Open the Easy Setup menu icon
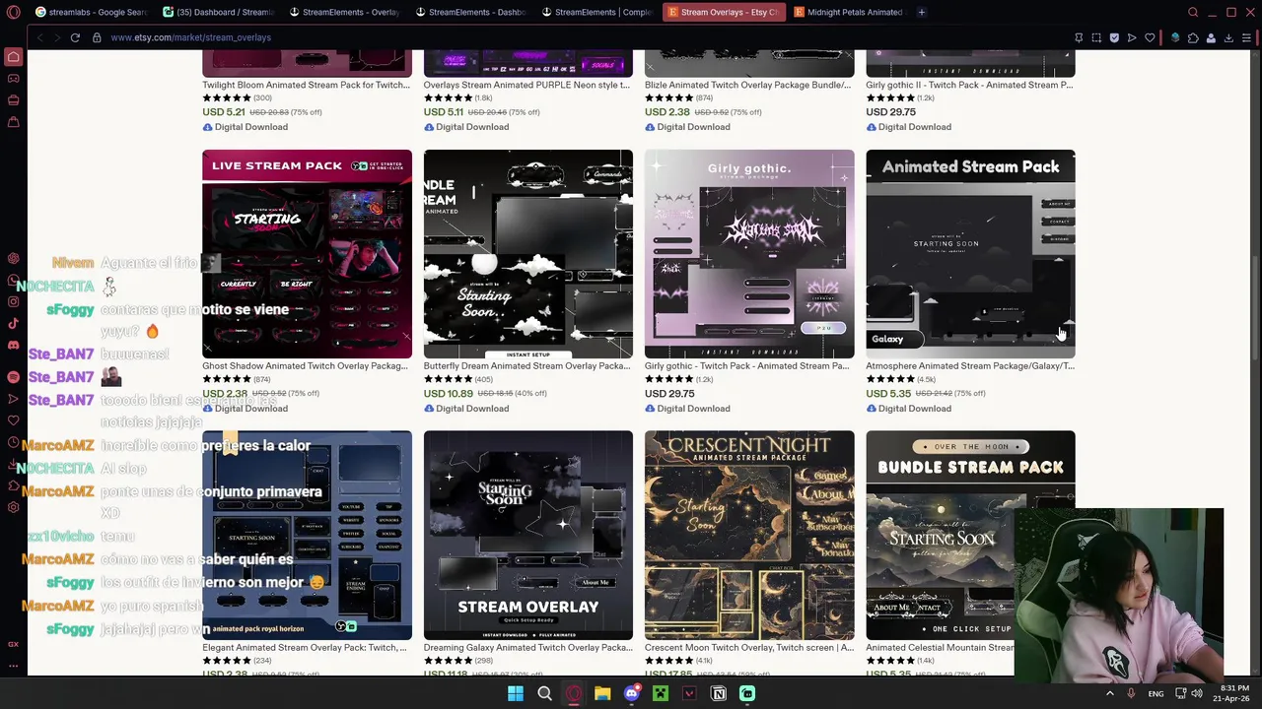 [x=1247, y=37]
